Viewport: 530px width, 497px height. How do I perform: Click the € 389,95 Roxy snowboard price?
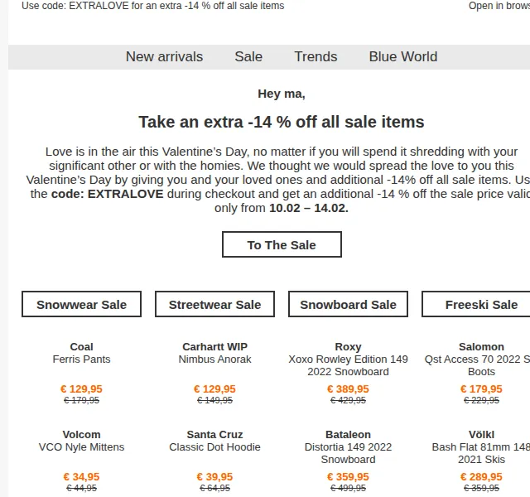[348, 388]
